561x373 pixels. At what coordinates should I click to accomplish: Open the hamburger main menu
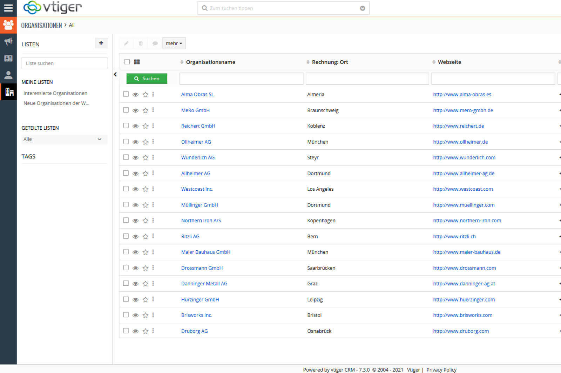coord(8,8)
